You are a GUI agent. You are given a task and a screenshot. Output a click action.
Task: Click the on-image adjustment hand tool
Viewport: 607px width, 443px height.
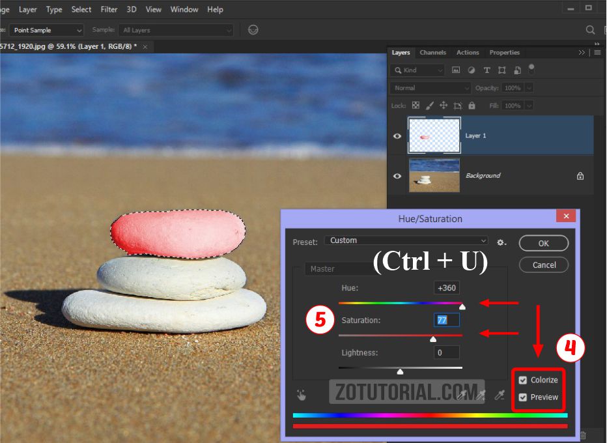pyautogui.click(x=301, y=395)
